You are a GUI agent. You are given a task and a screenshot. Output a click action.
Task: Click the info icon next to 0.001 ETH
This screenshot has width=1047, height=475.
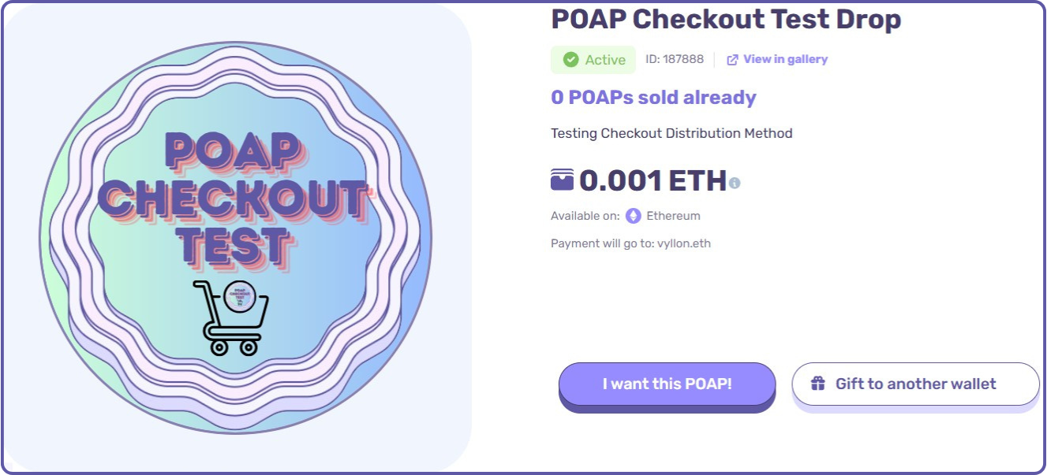tap(735, 183)
